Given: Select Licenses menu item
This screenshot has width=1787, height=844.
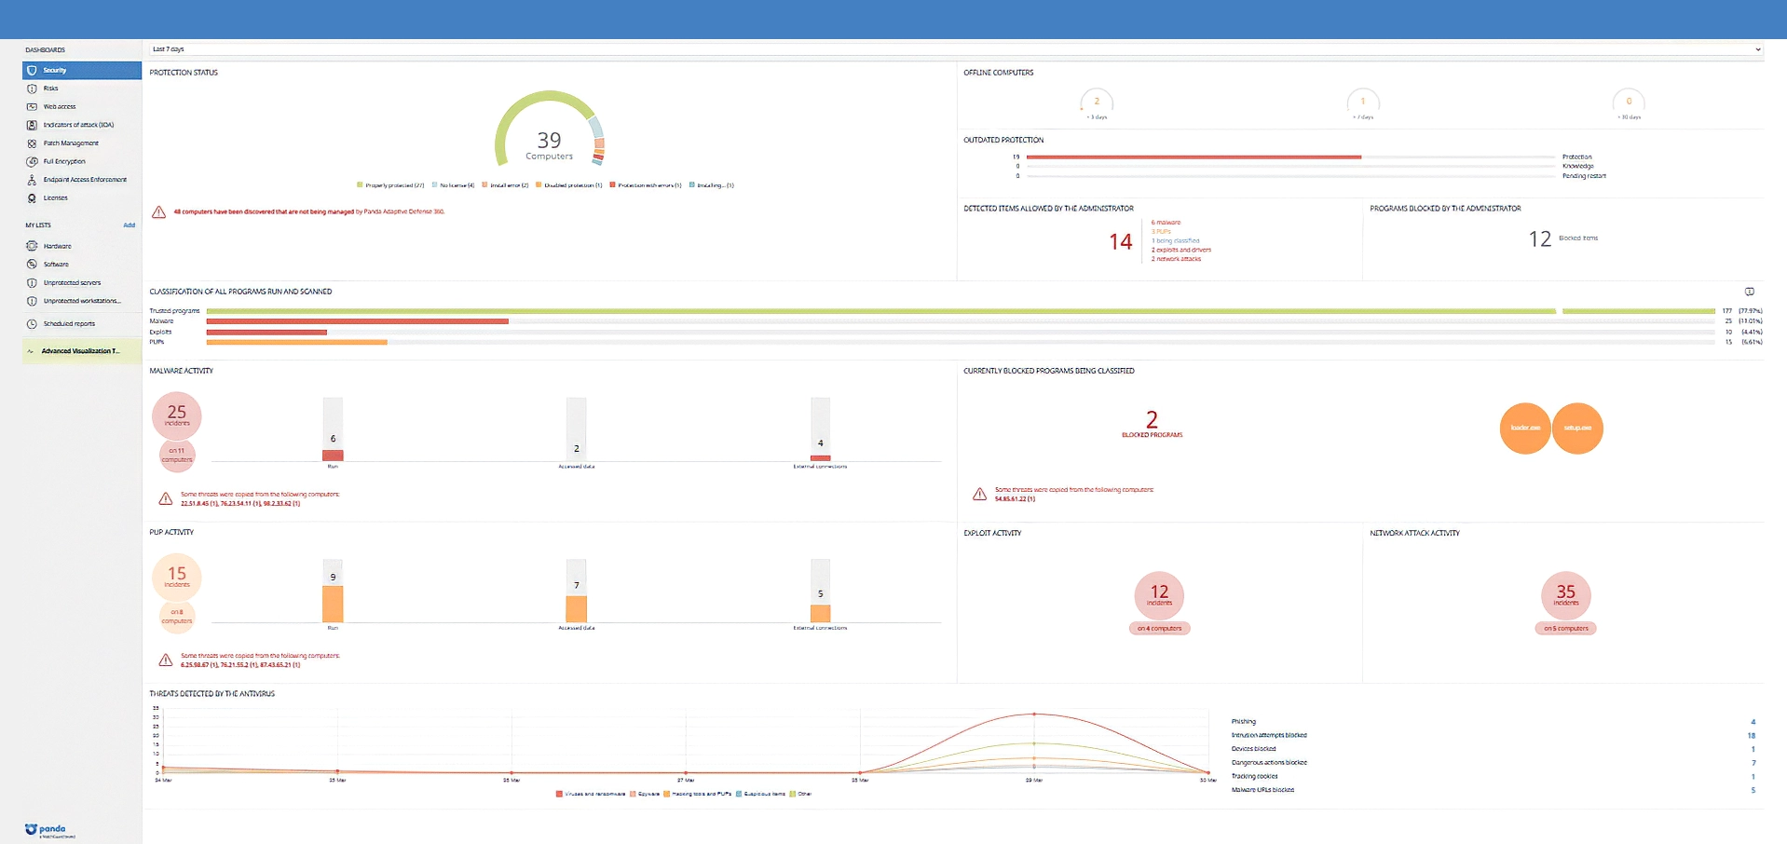Looking at the screenshot, I should (x=55, y=197).
